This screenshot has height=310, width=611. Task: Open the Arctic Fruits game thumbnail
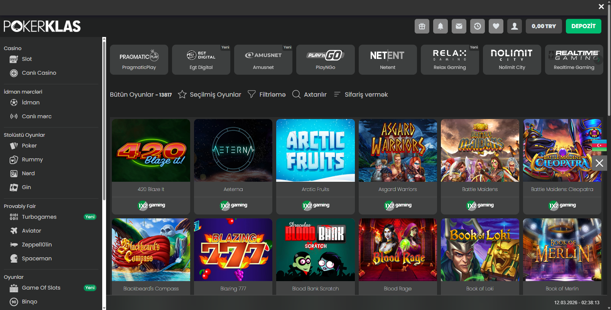click(315, 151)
